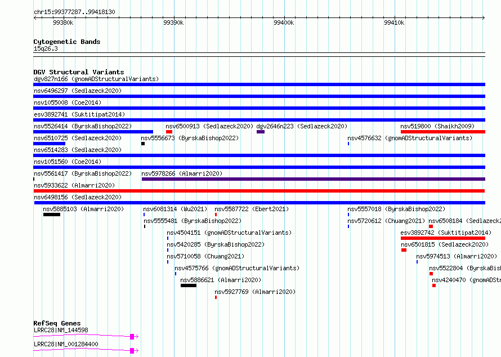Image resolution: width=501 pixels, height=357 pixels.
Task: Click the black nsv5885103 variant bar
Action: (x=52, y=215)
